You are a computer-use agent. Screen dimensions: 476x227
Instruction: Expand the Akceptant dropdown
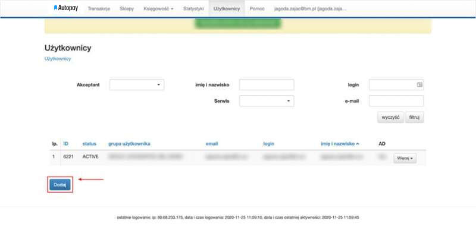(x=137, y=85)
